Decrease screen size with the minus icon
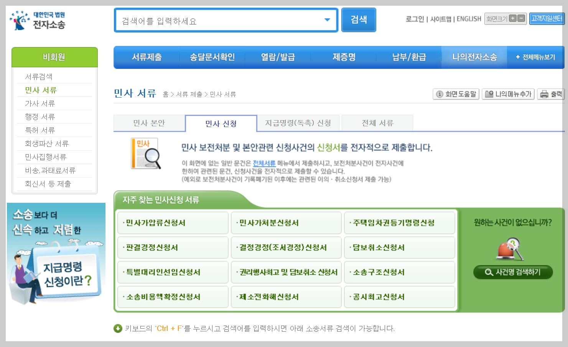Viewport: 568px width, 347px height. pyautogui.click(x=521, y=18)
